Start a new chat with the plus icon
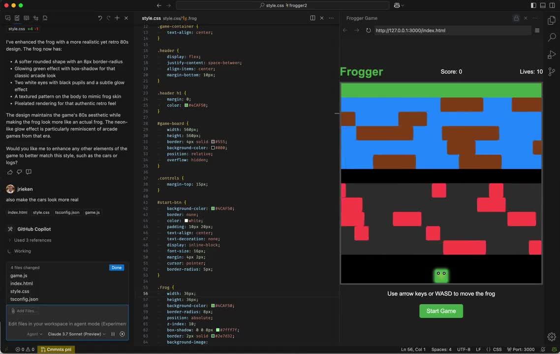This screenshot has width=560, height=354. coord(117,18)
